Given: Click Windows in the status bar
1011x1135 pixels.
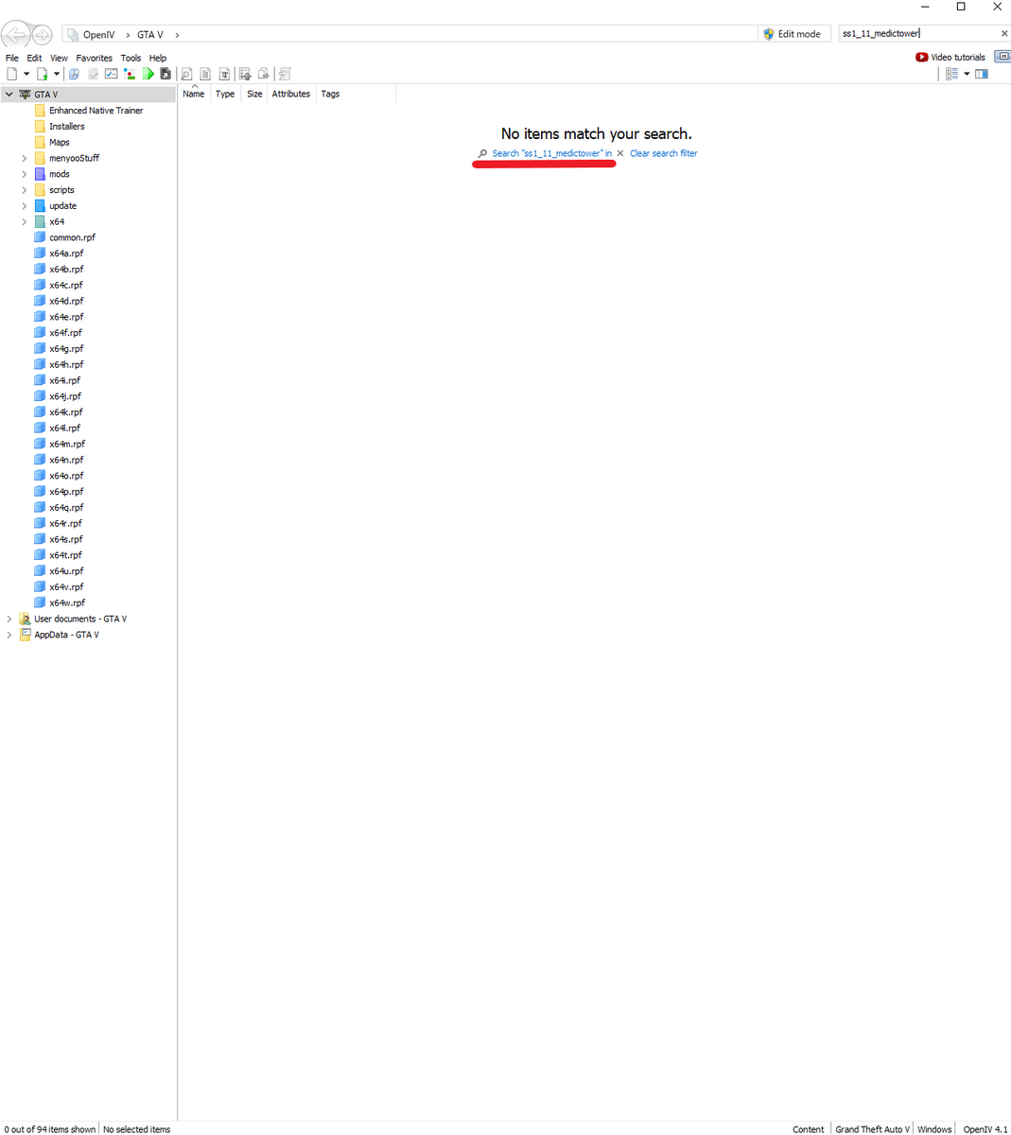Looking at the screenshot, I should click(934, 1129).
